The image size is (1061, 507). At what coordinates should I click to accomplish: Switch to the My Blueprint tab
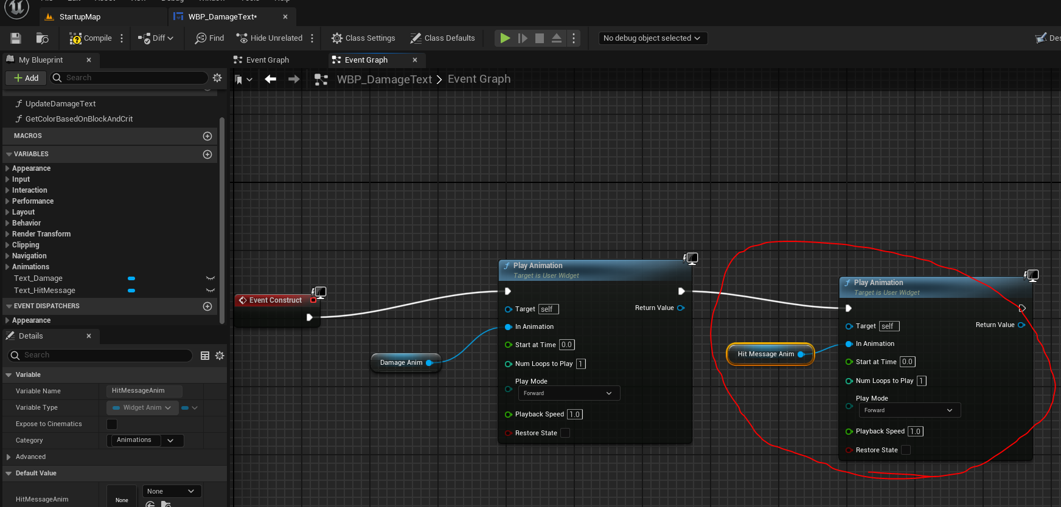[41, 60]
